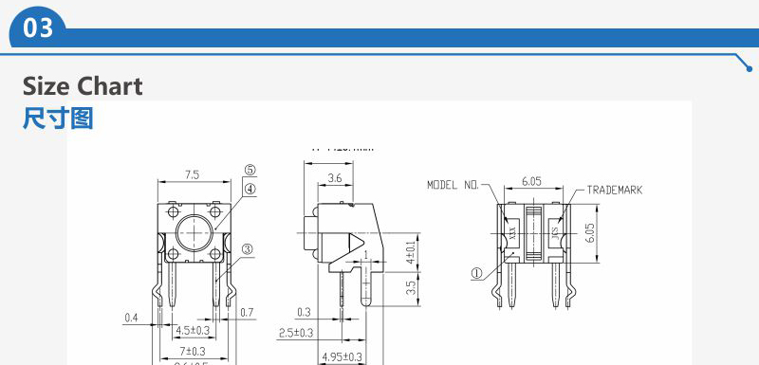
Task: Click the 4.95±0.3 dimension label
Action: coord(342,357)
